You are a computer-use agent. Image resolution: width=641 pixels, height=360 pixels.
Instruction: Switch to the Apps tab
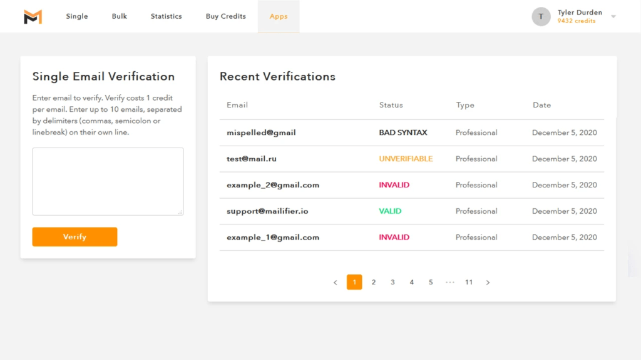[279, 16]
